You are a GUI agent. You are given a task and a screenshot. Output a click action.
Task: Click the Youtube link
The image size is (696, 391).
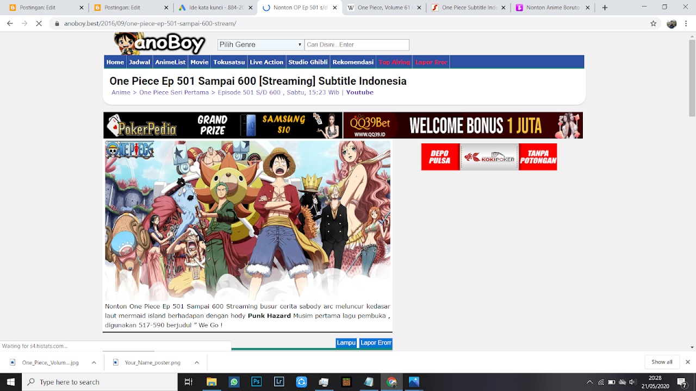pos(360,92)
